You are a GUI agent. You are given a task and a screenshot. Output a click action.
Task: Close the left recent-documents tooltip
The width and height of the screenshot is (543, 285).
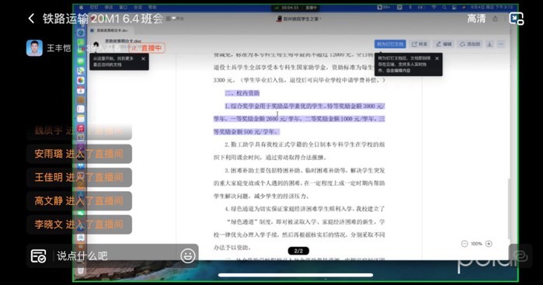coord(144,59)
